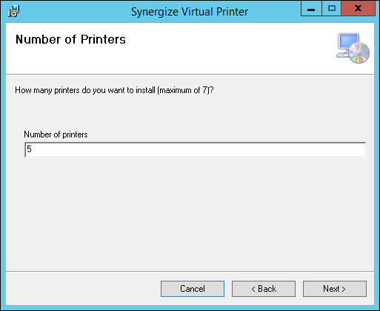The image size is (380, 311).
Task: Click the Next button to continue
Action: (335, 289)
